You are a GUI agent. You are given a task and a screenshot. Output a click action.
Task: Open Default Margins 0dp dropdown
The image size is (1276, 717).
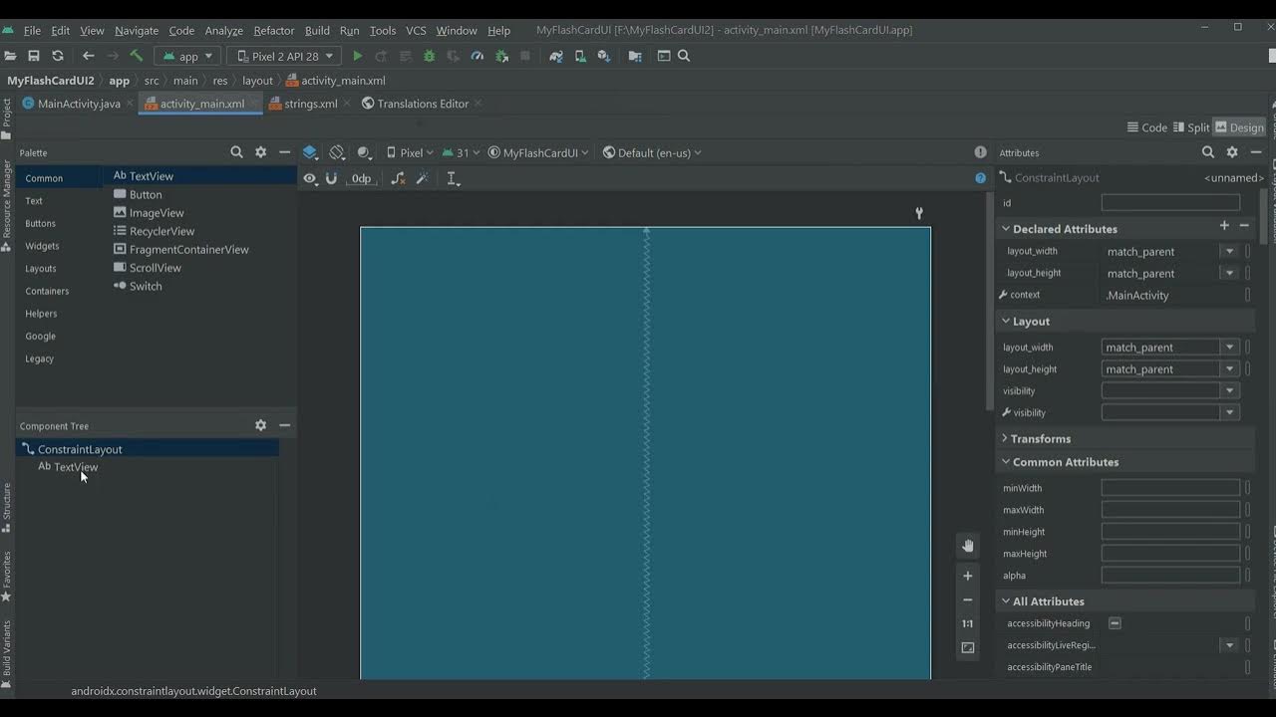(361, 178)
